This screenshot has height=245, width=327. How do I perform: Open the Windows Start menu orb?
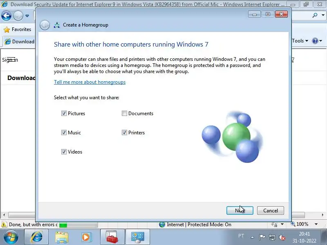tap(11, 237)
